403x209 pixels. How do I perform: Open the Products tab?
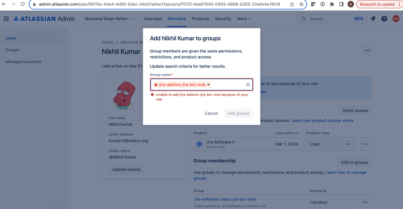point(200,19)
